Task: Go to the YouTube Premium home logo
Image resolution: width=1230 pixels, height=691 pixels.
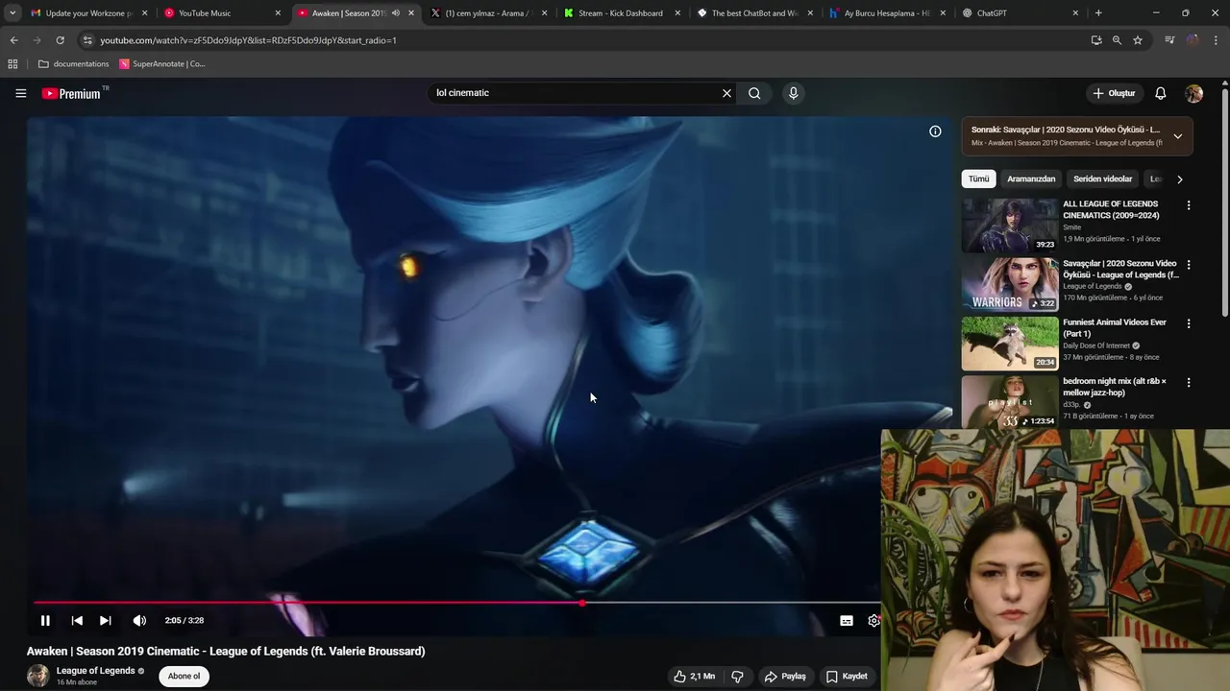Action: (x=72, y=93)
